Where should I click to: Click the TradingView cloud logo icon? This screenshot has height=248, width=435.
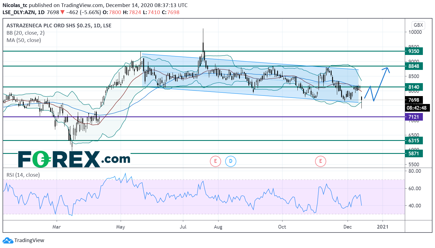click(x=8, y=240)
